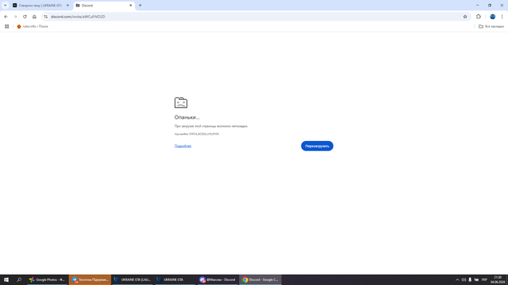The width and height of the screenshot is (508, 285).
Task: Go to the home page icon
Action: tap(34, 17)
